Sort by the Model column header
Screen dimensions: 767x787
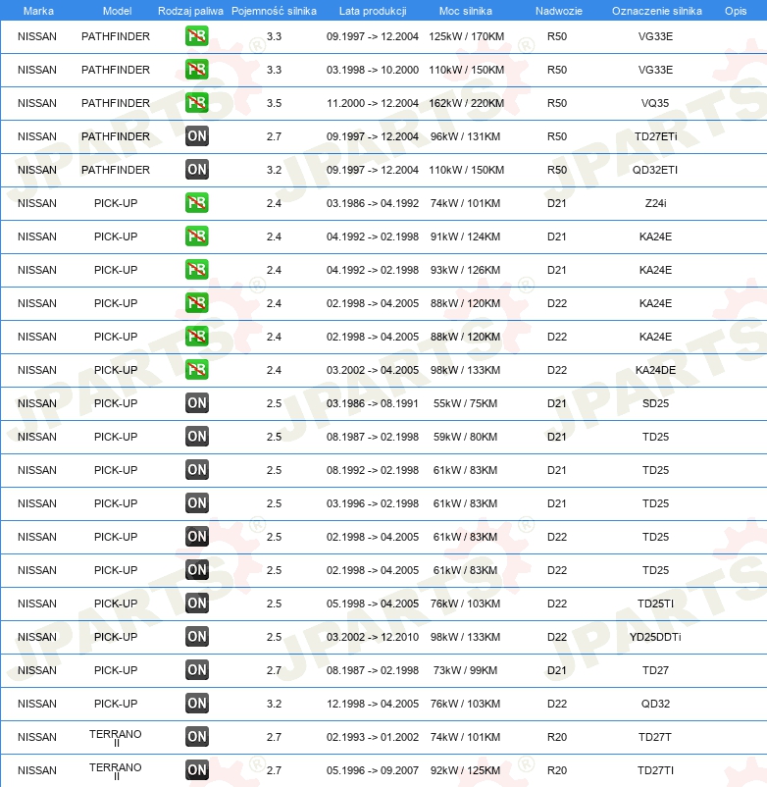click(117, 11)
